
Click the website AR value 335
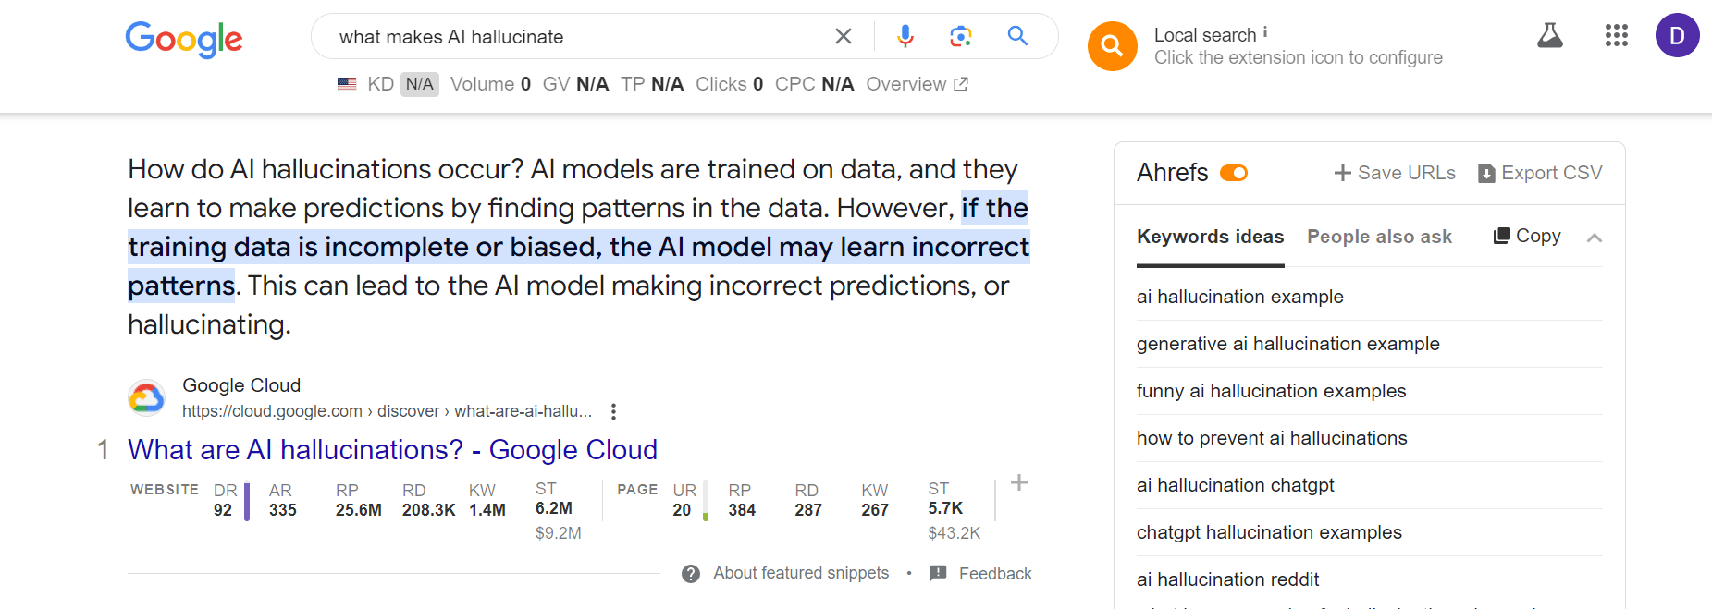click(283, 510)
